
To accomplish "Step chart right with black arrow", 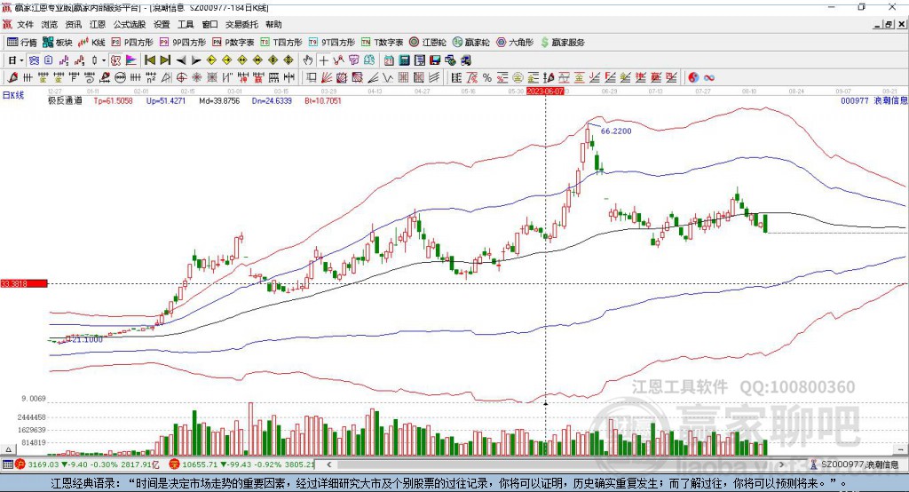I will point(196,60).
